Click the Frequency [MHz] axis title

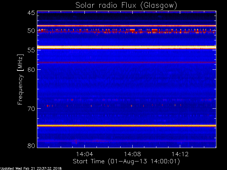21,79
